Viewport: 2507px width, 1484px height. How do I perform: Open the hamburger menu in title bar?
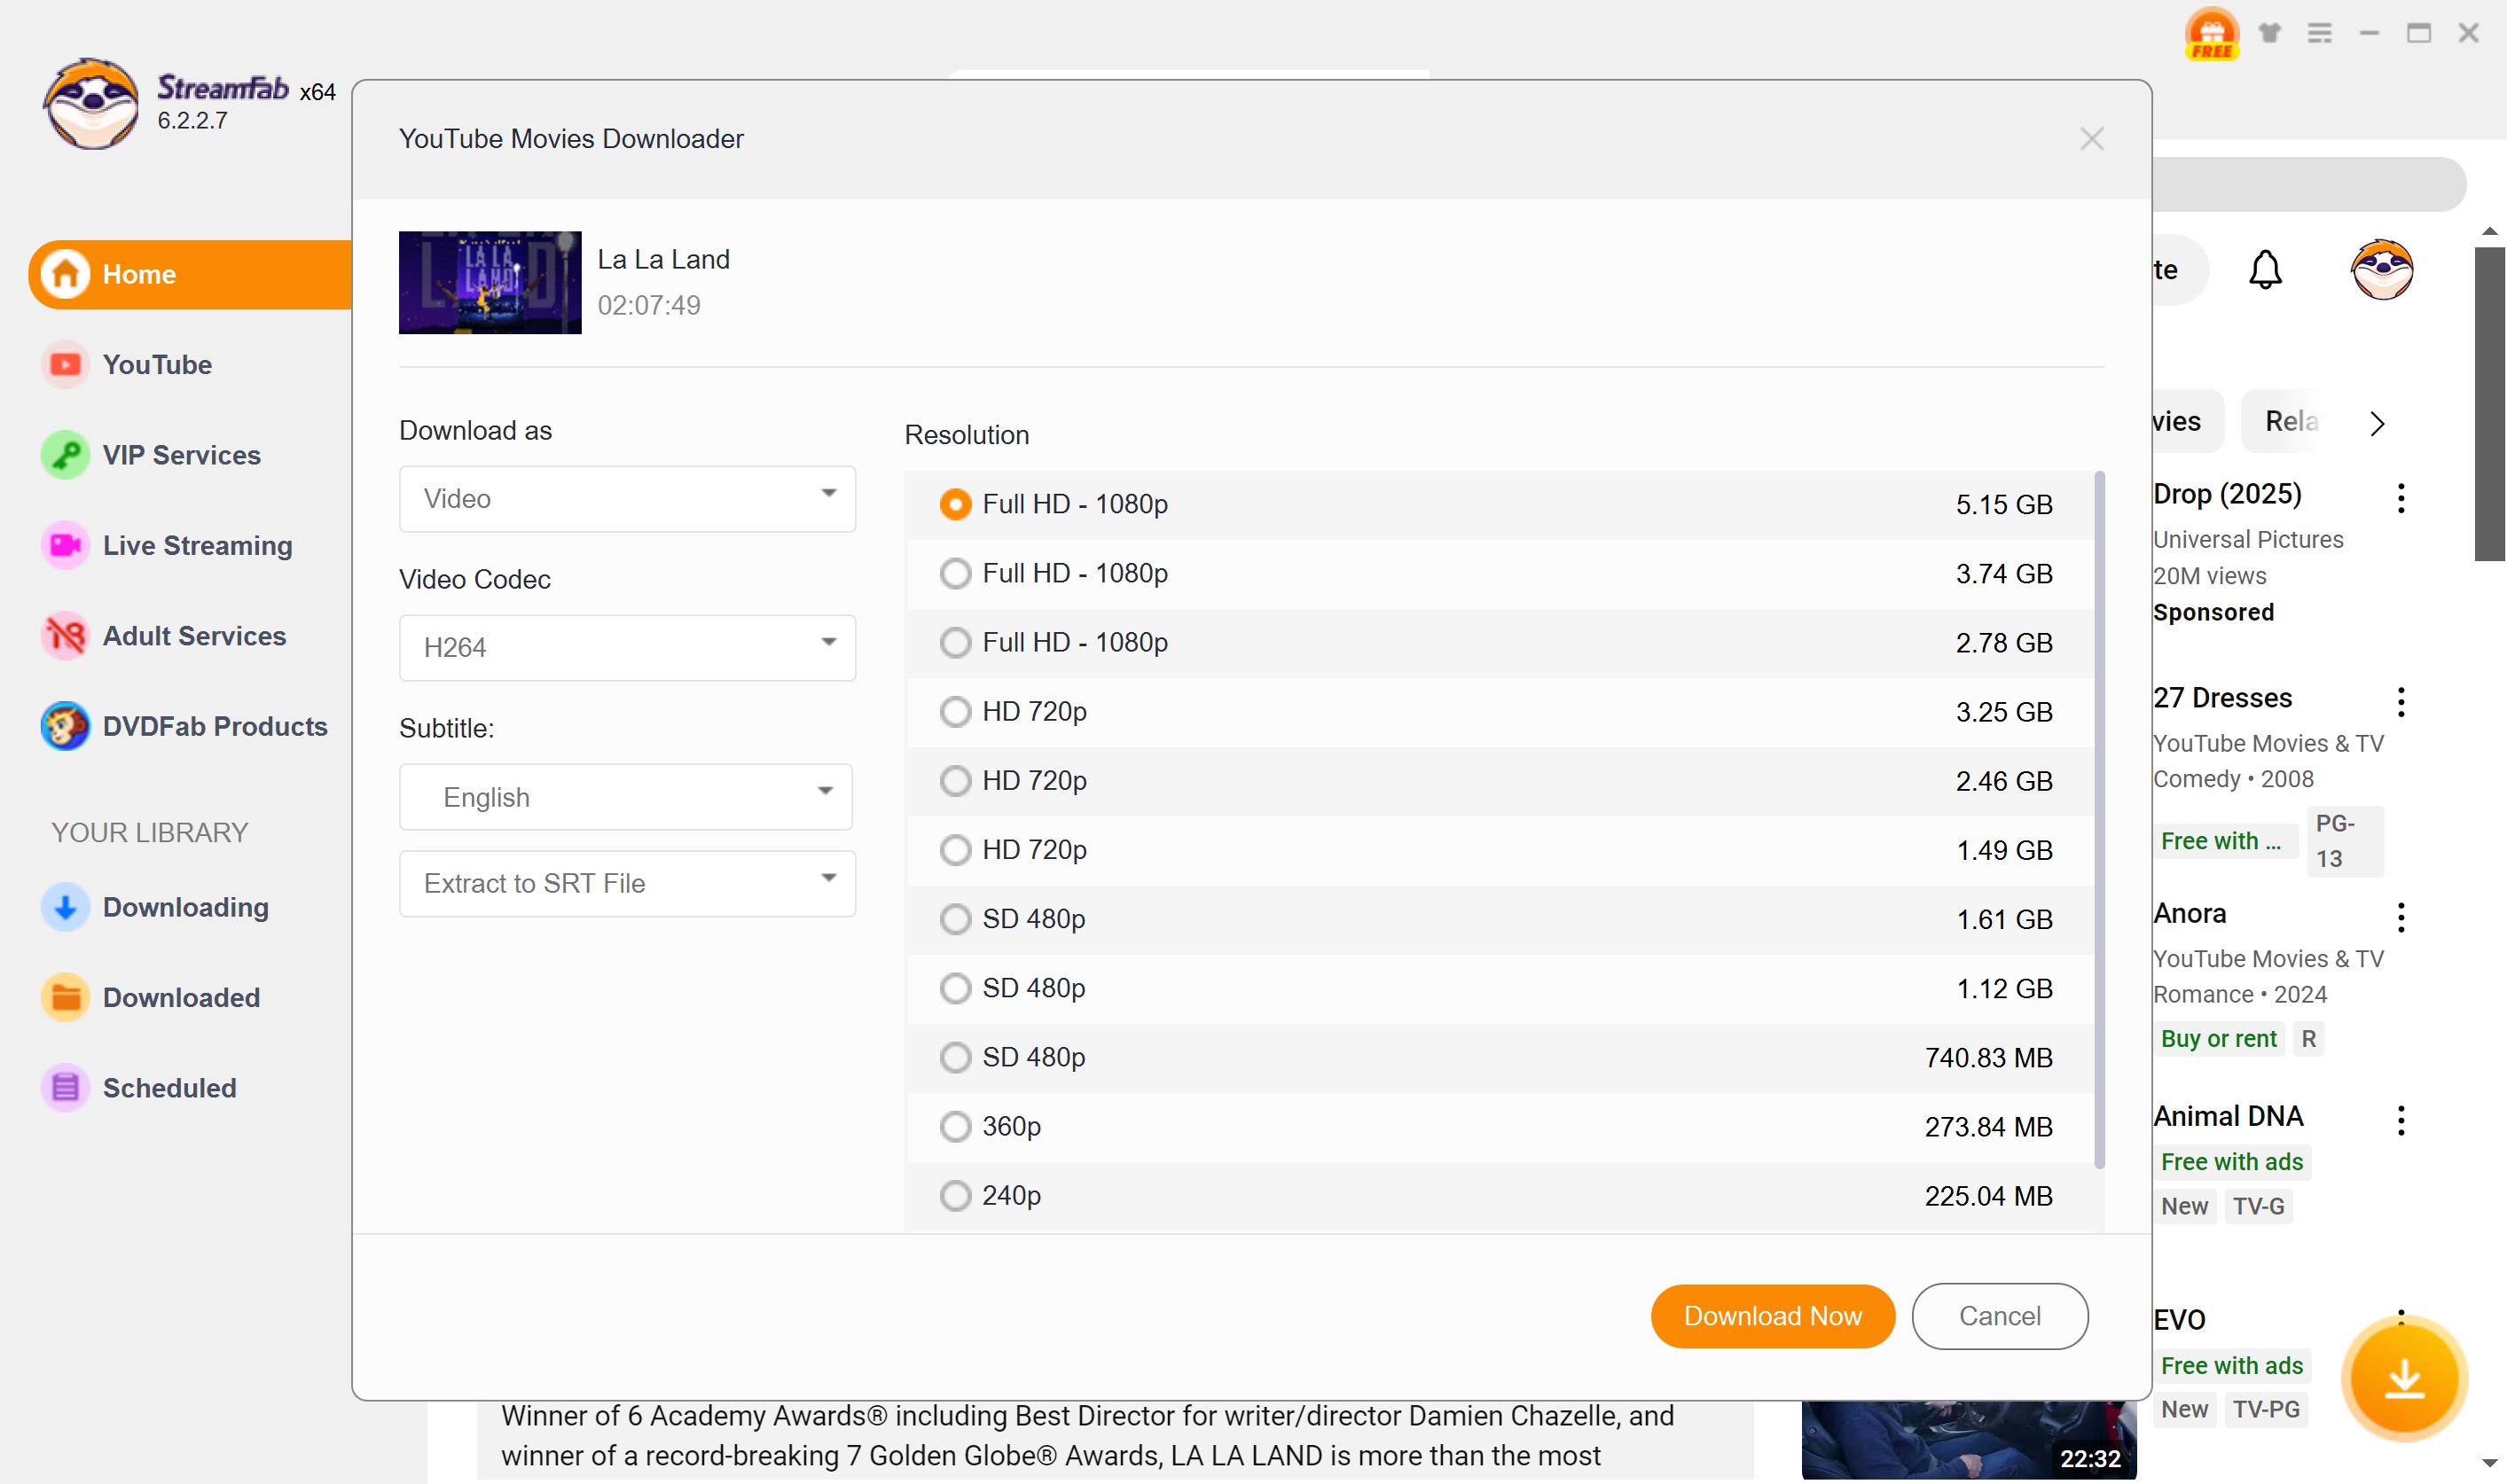(2319, 33)
